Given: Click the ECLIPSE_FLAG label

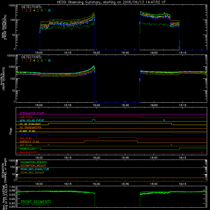Looking at the screenshot, I should point(29,135).
